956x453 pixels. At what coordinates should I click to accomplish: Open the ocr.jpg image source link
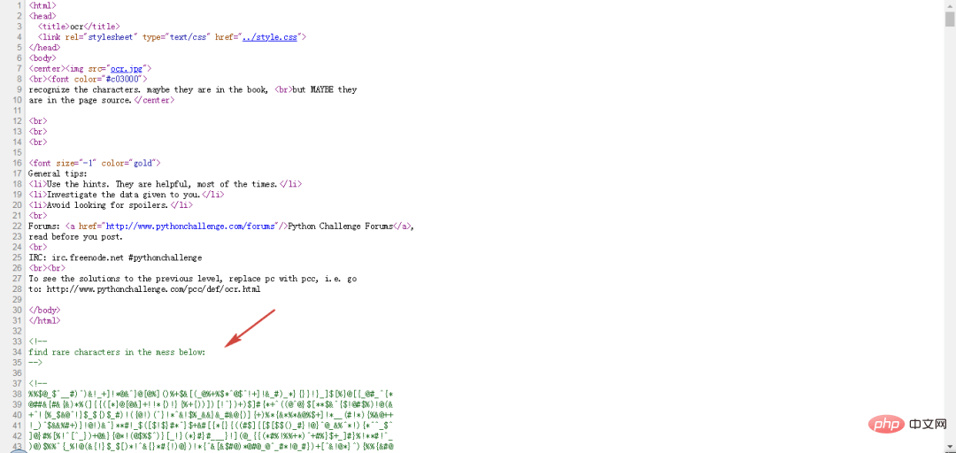tap(128, 68)
